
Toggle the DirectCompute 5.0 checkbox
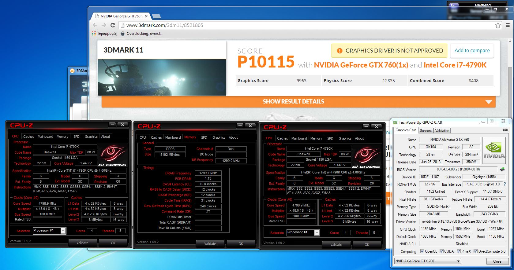click(x=476, y=251)
